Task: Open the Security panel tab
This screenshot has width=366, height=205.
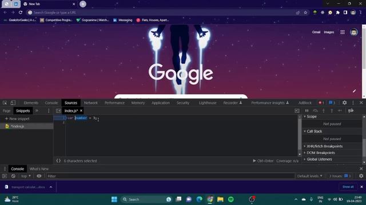Action: (183, 102)
